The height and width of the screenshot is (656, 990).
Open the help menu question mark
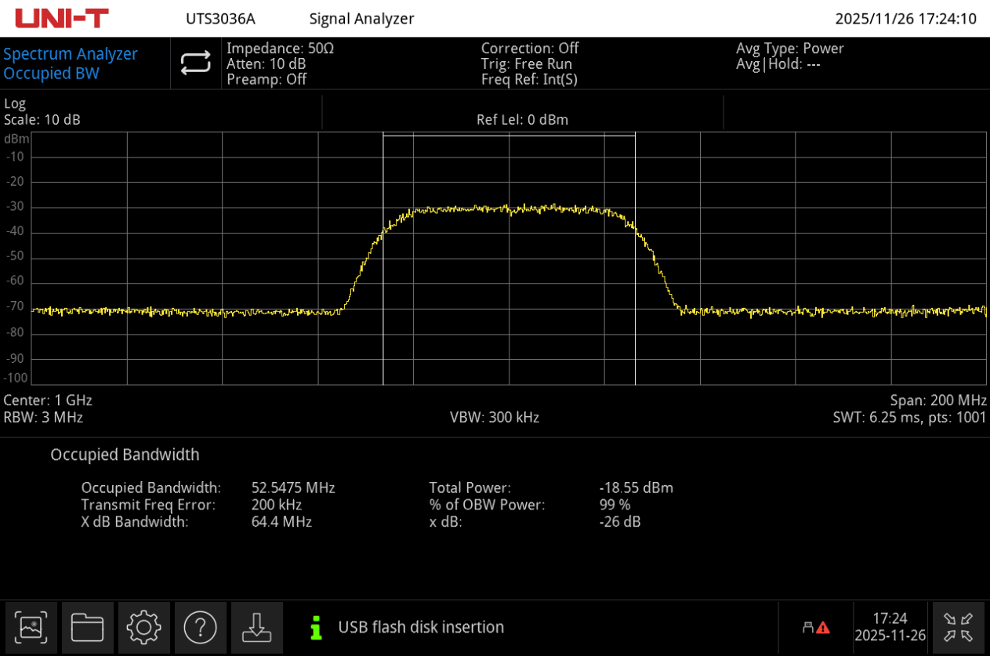pos(201,627)
